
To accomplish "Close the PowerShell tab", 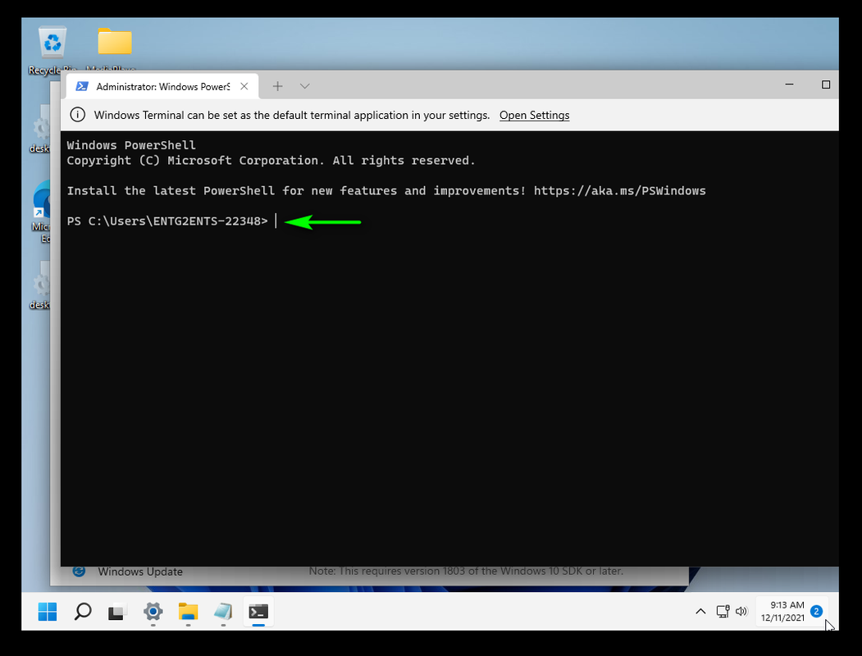I will point(244,86).
